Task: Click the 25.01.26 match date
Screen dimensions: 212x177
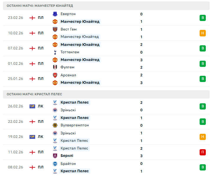Action: 15,79
